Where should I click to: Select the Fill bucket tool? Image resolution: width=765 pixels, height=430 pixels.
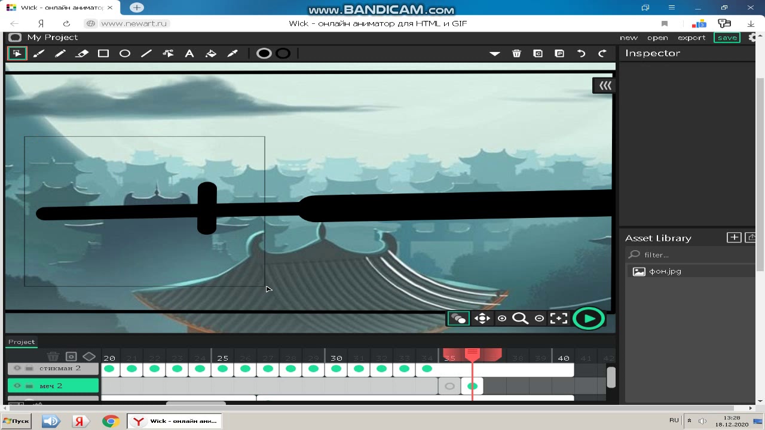tap(211, 53)
